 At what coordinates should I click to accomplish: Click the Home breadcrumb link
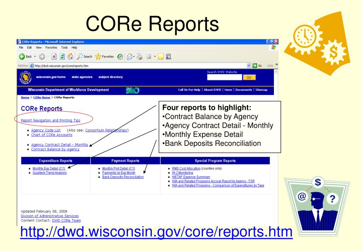coord(25,97)
